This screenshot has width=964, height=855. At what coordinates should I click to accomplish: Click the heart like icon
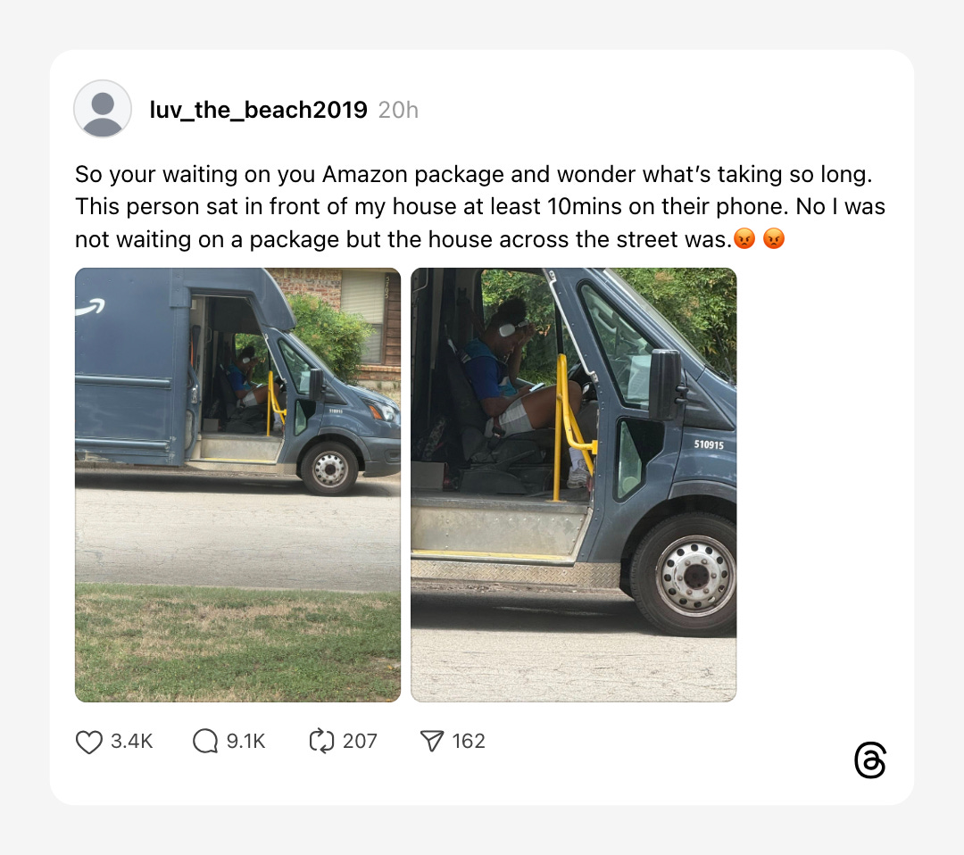click(89, 742)
